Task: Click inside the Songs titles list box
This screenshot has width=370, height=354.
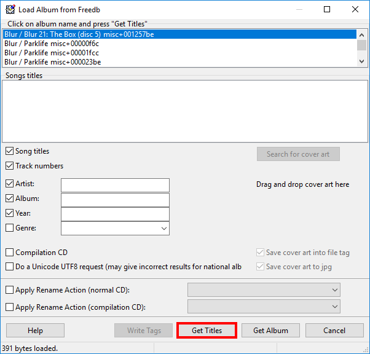Action: pos(185,111)
